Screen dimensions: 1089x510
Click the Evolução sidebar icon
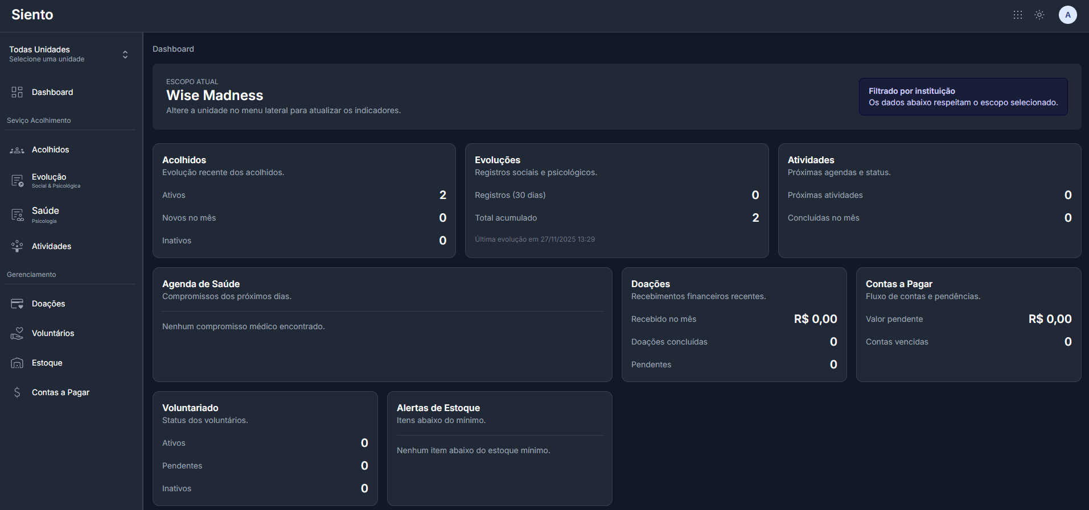[17, 181]
